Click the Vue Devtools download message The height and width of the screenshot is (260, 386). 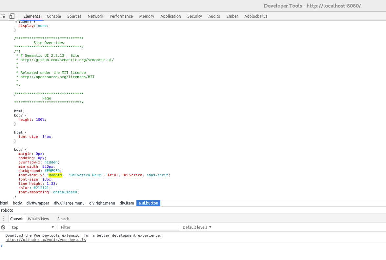(84, 235)
